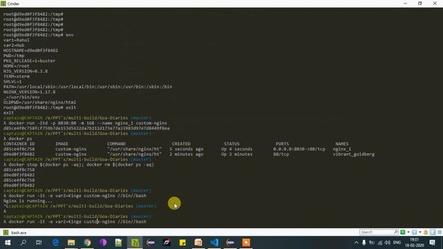Viewport: 443px width, 249px height.
Task: Open the Windows Start menu
Action: 8,243
